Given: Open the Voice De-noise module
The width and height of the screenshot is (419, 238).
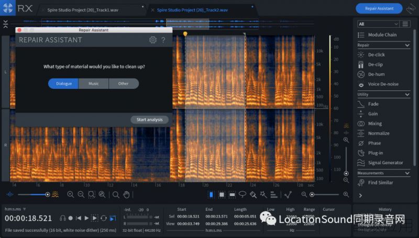Looking at the screenshot, I should [383, 84].
